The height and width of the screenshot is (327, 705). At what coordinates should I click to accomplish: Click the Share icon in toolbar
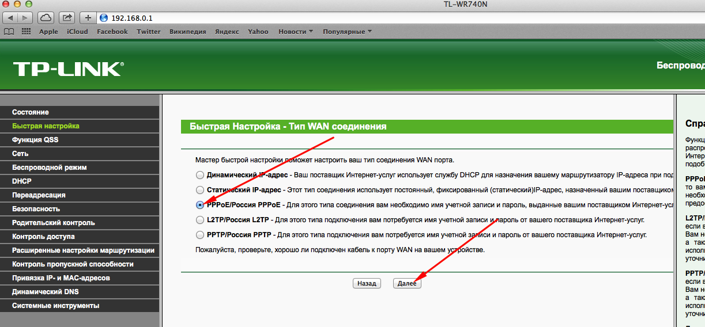pyautogui.click(x=67, y=18)
